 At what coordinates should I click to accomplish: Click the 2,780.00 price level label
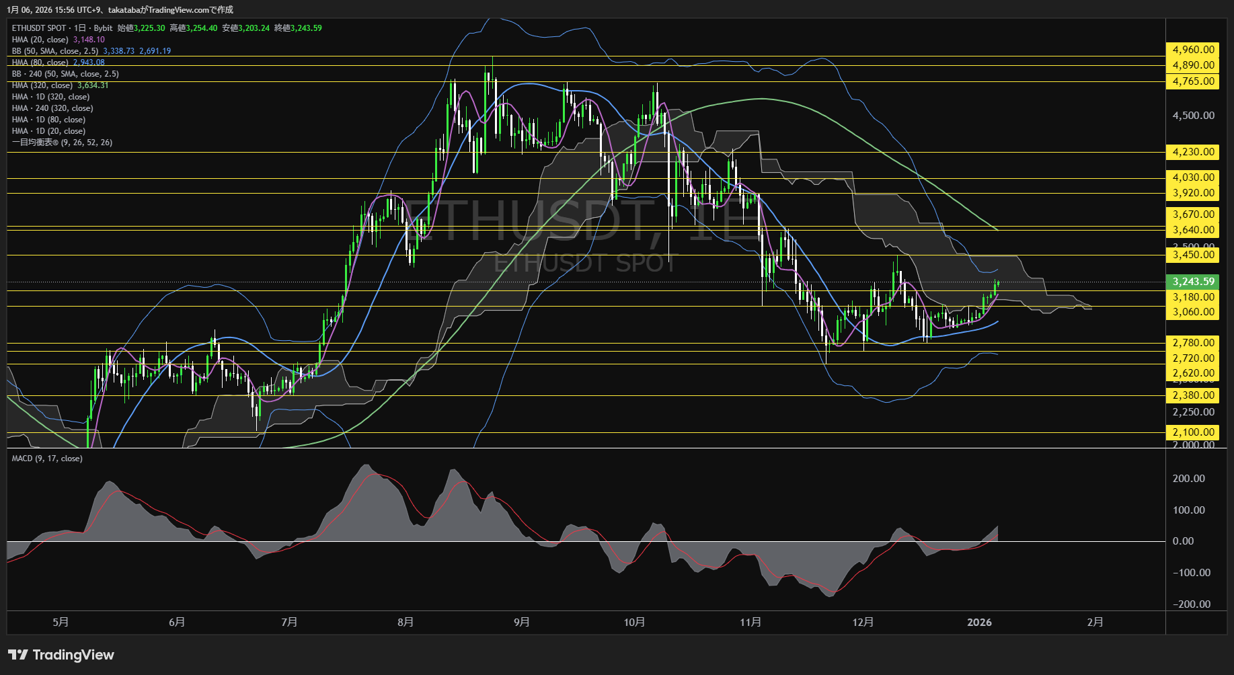tap(1193, 343)
